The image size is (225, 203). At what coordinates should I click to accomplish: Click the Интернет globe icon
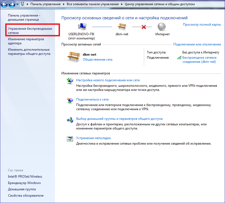pyautogui.click(x=162, y=27)
